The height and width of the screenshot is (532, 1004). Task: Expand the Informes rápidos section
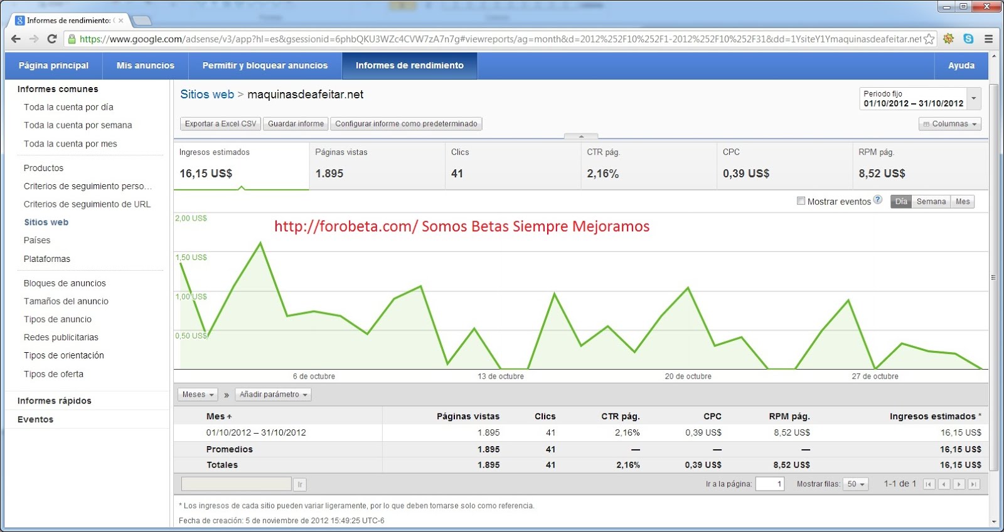click(55, 401)
